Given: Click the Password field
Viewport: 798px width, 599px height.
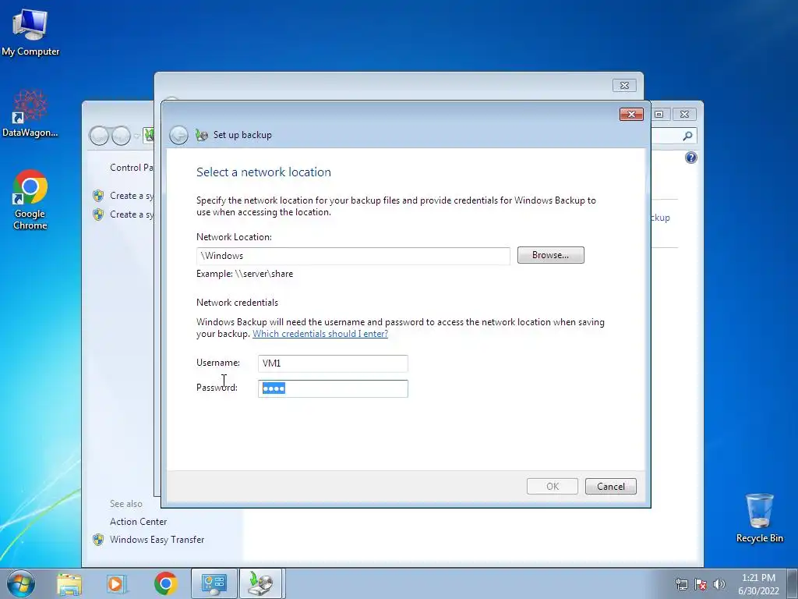Looking at the screenshot, I should coord(333,388).
